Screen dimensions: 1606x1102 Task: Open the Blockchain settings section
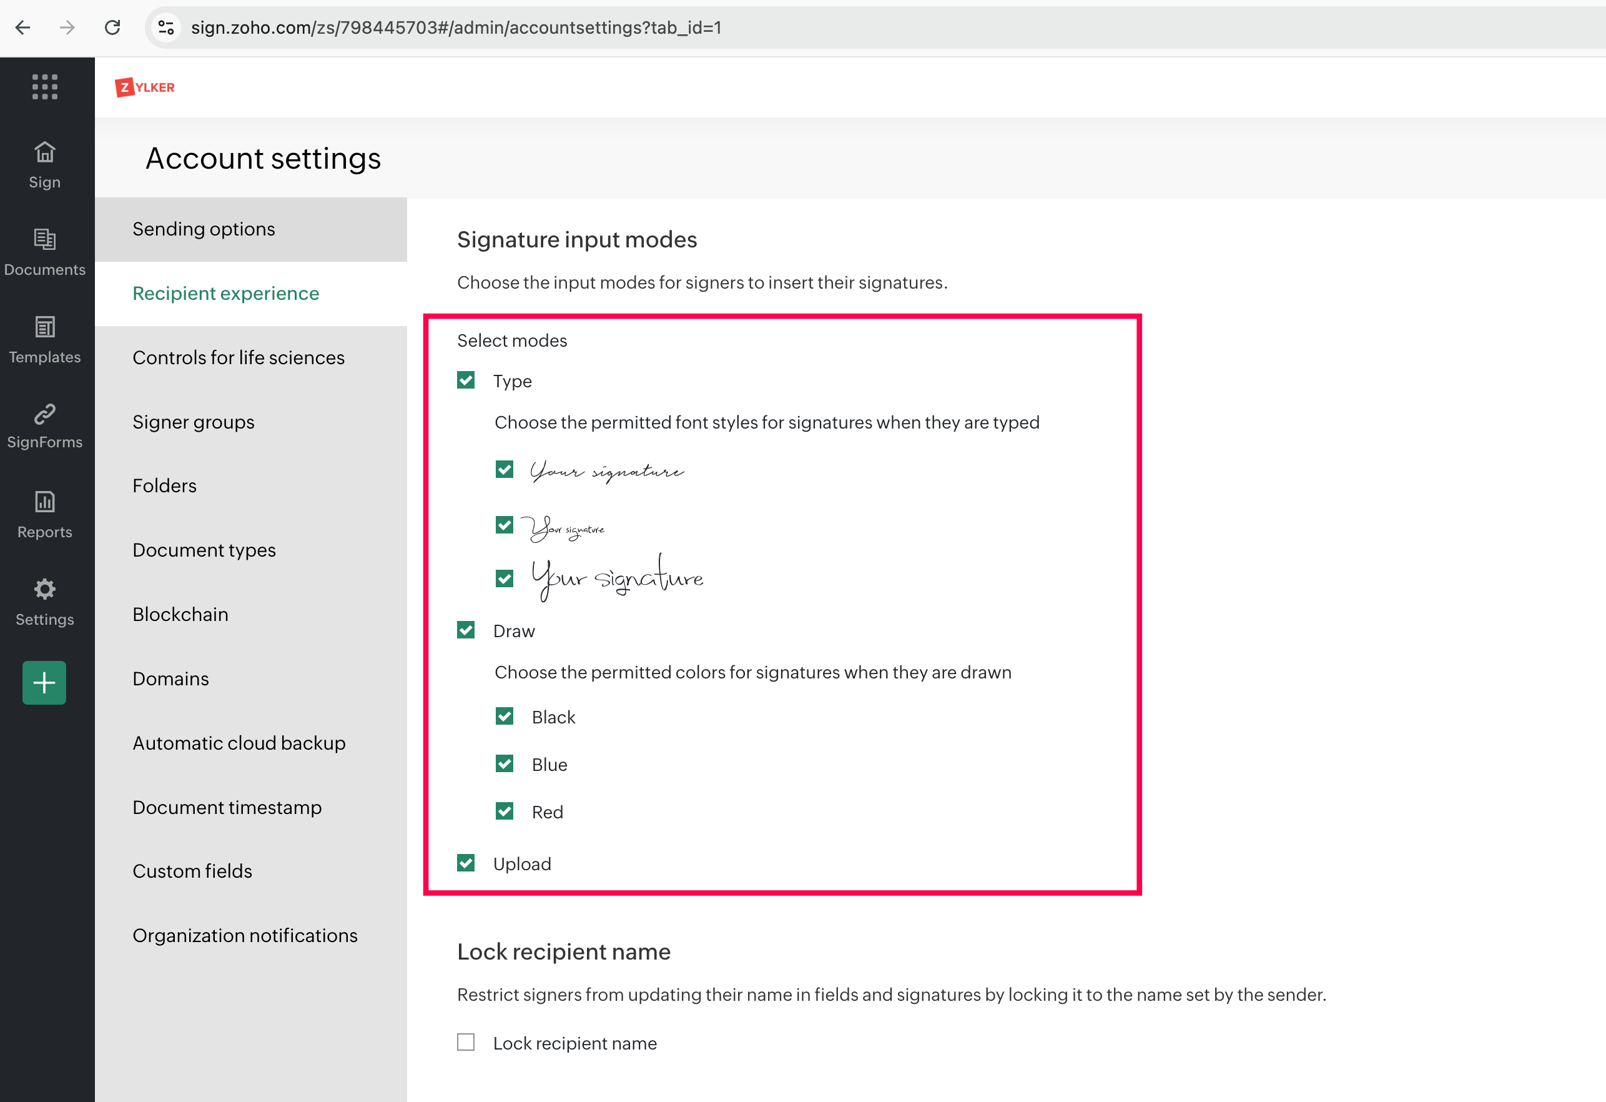(180, 614)
